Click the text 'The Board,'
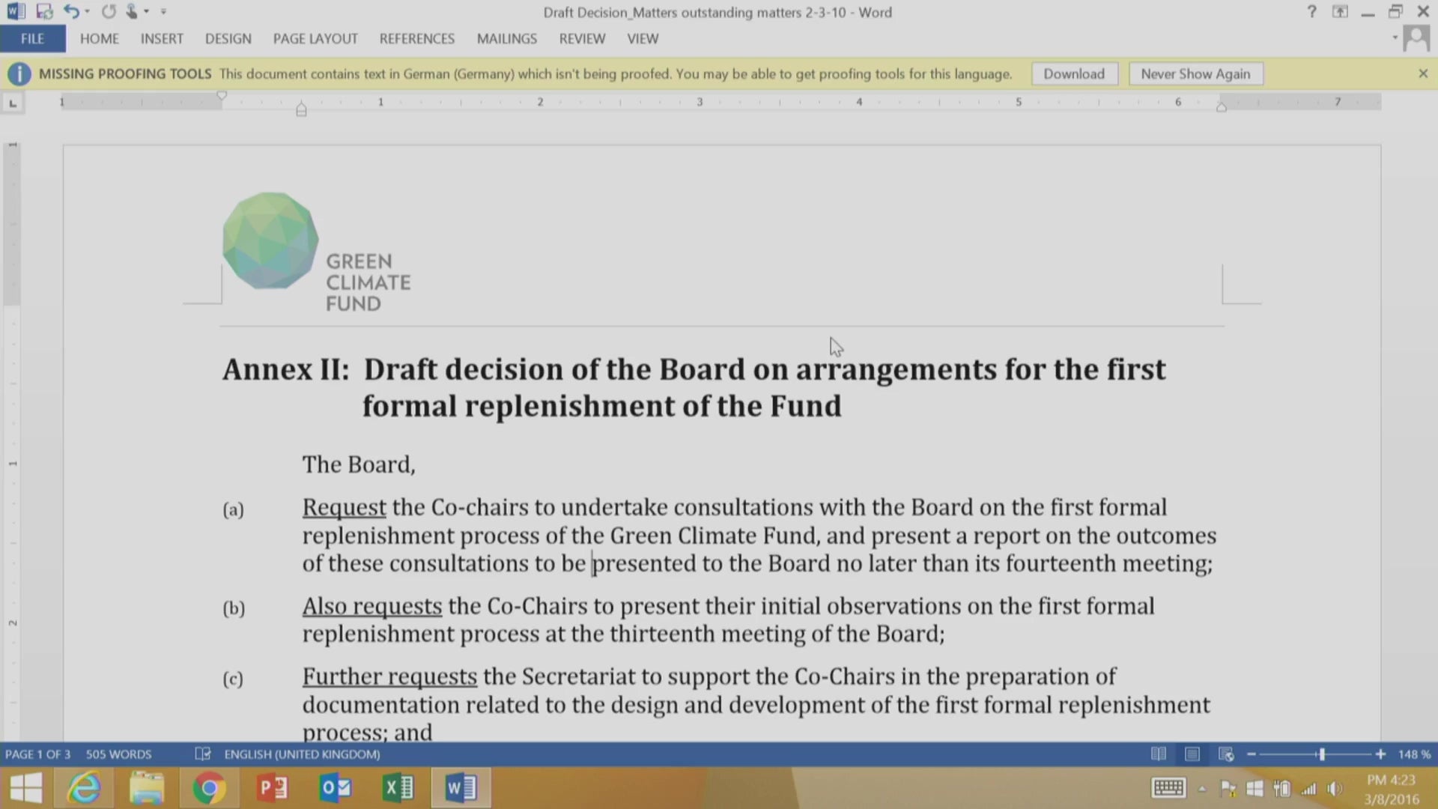The width and height of the screenshot is (1438, 809). point(359,465)
